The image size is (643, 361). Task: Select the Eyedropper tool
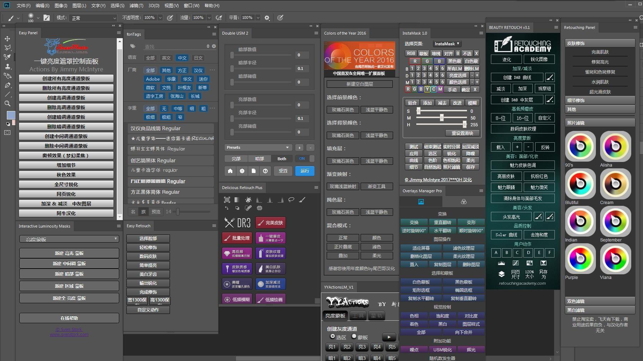[7, 57]
